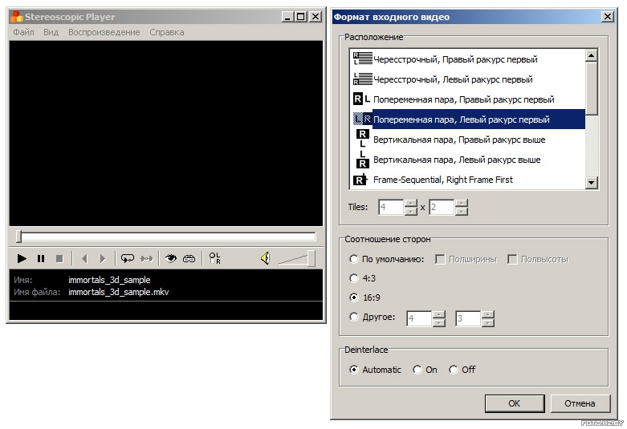Enable the Полвысоты checkbox
The image size is (627, 429).
538,259
